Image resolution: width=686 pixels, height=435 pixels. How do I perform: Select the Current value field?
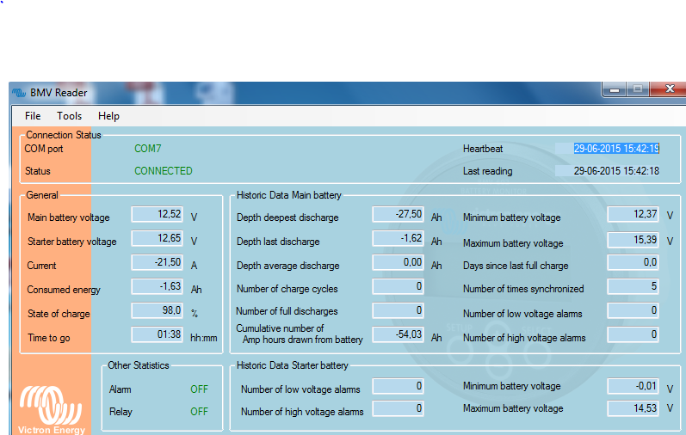158,262
